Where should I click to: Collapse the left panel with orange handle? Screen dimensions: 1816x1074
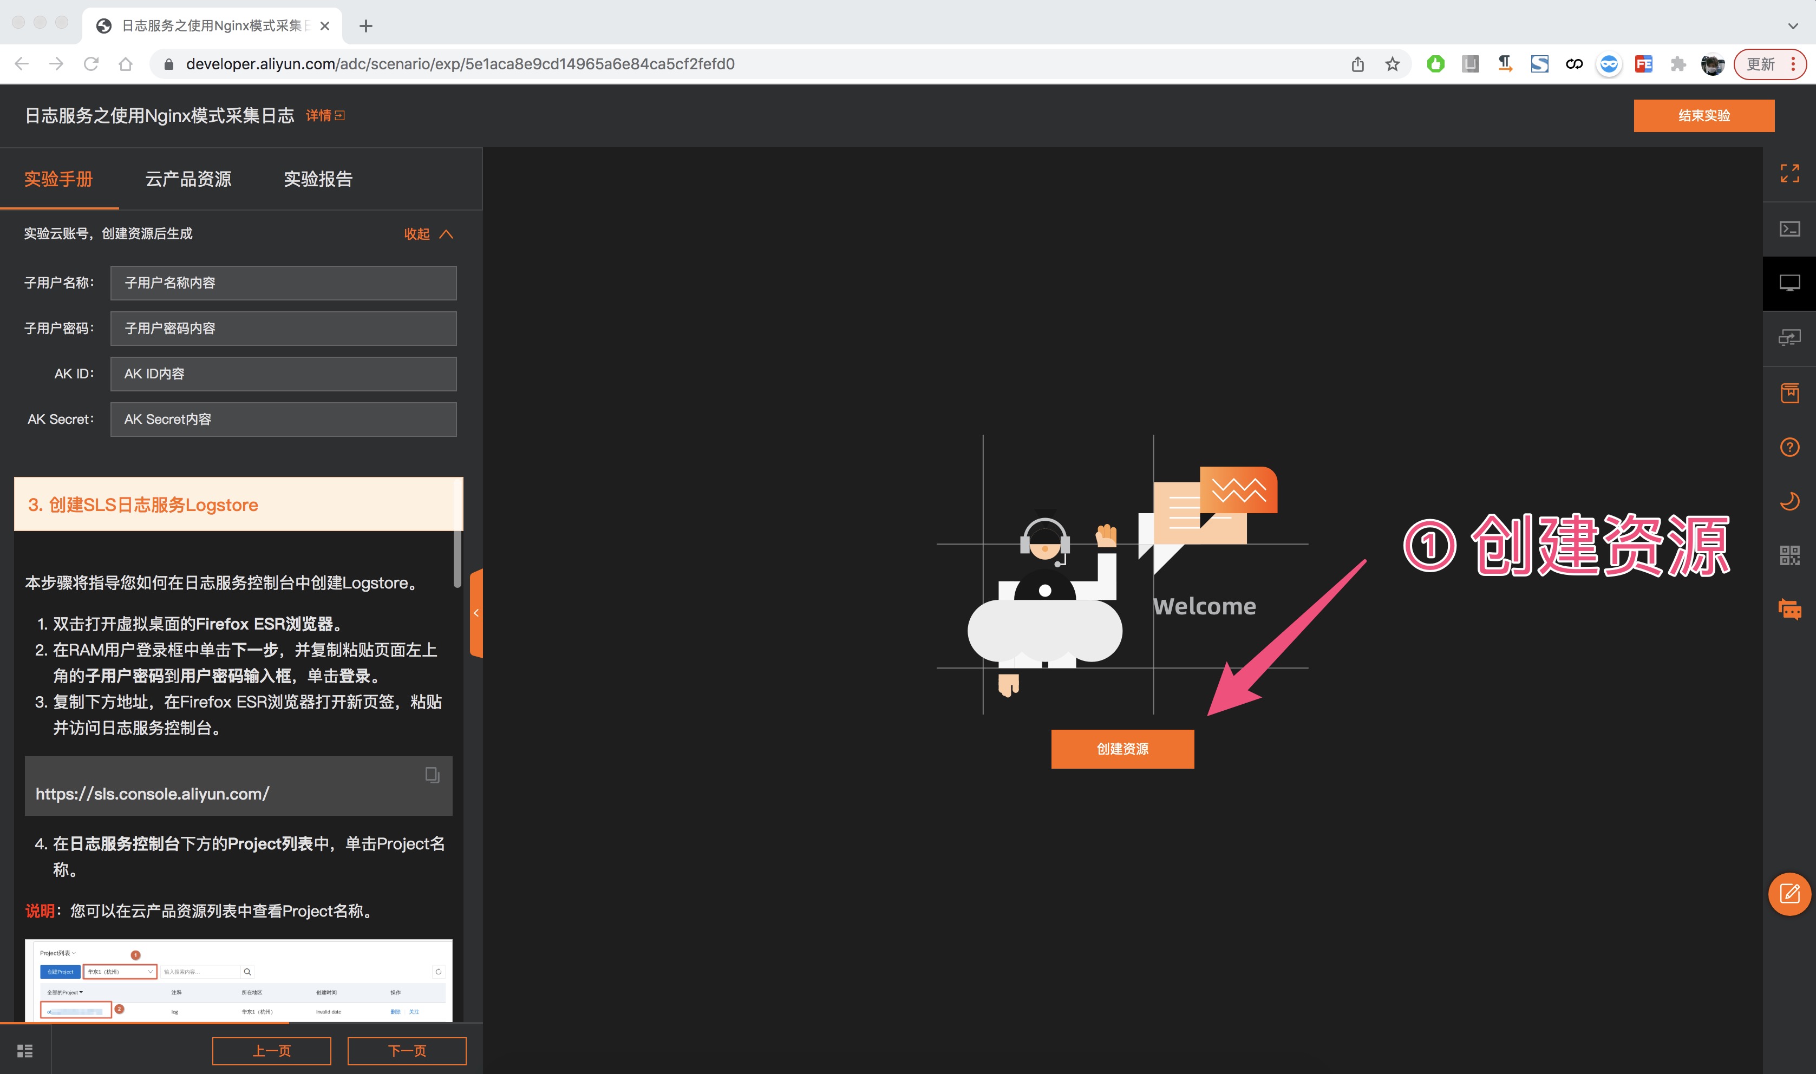click(x=476, y=613)
